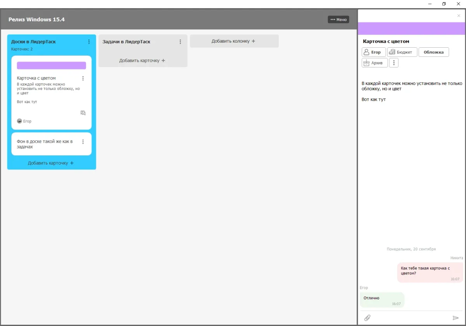Click the Обложка cover button
466x326 pixels.
433,52
